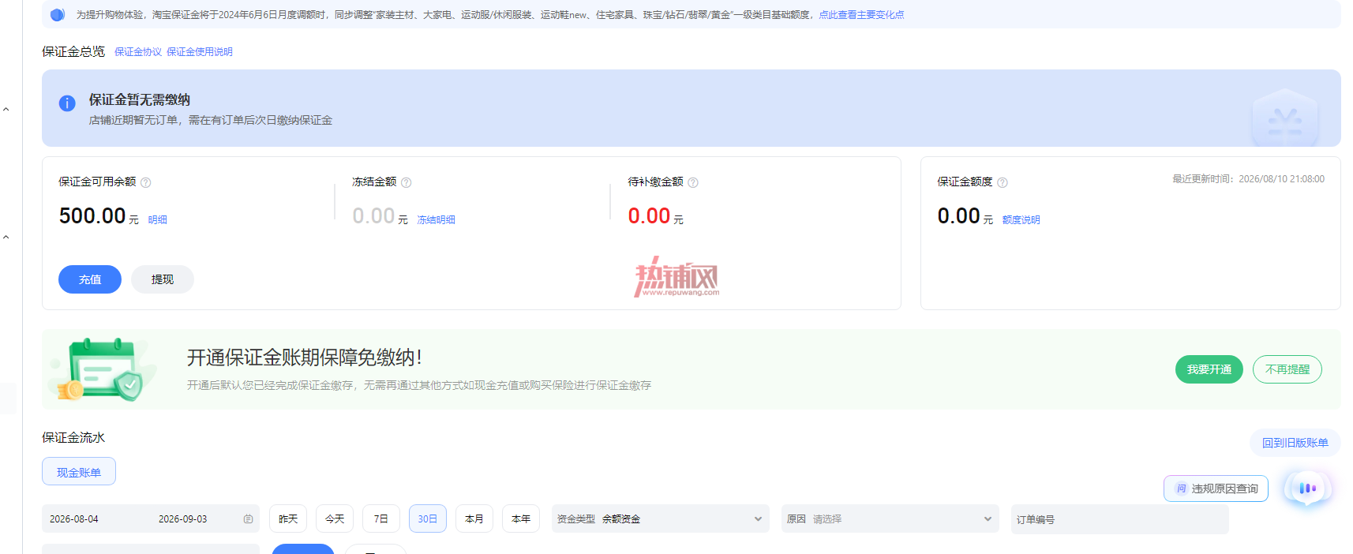
Task: Open the 保证金协议 link
Action: (x=138, y=52)
